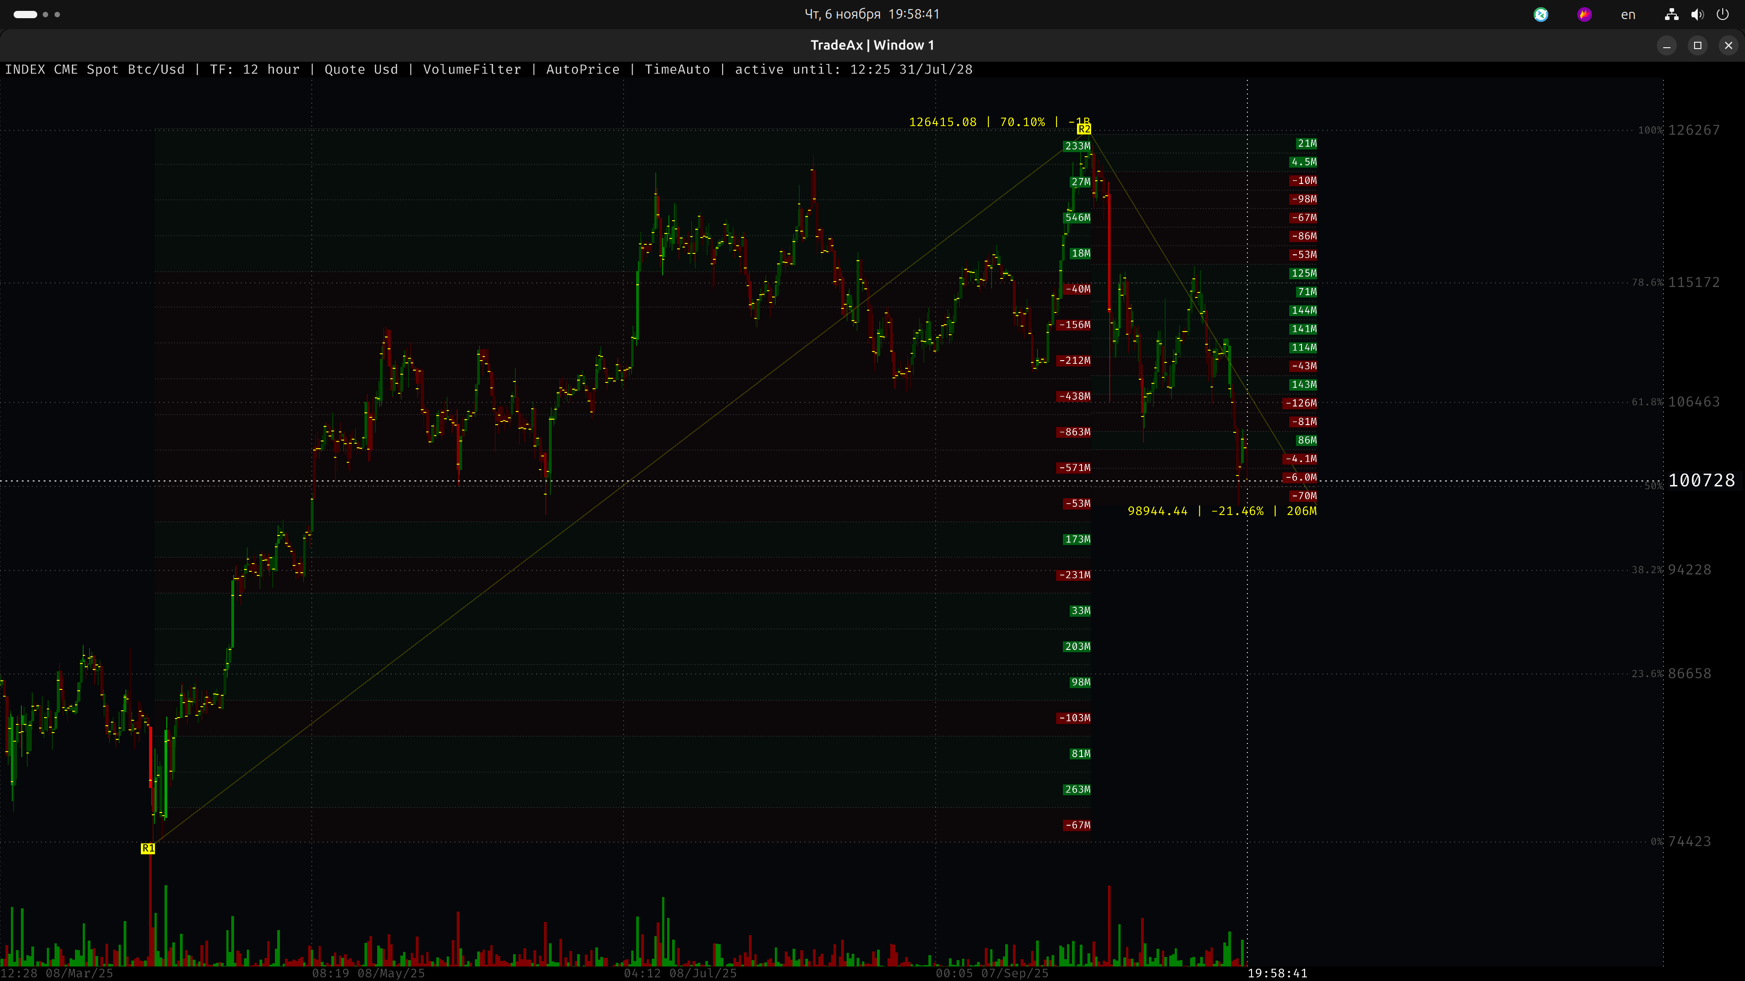Click the 61.8% Fibonacci level 106463
The width and height of the screenshot is (1745, 981).
coord(1693,402)
